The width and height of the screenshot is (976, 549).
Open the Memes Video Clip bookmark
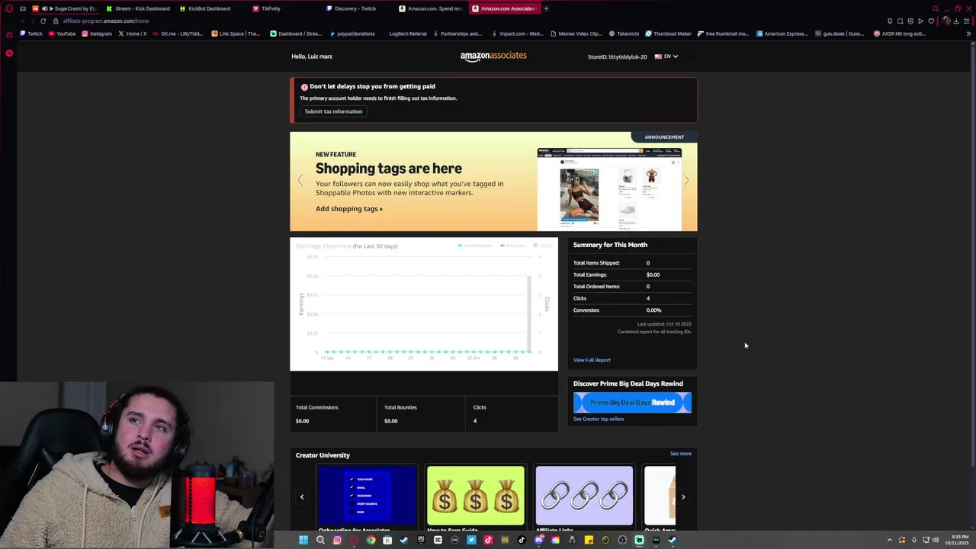(x=576, y=34)
